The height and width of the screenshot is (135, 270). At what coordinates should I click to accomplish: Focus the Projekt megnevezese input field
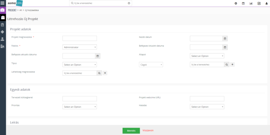[x=80, y=39]
